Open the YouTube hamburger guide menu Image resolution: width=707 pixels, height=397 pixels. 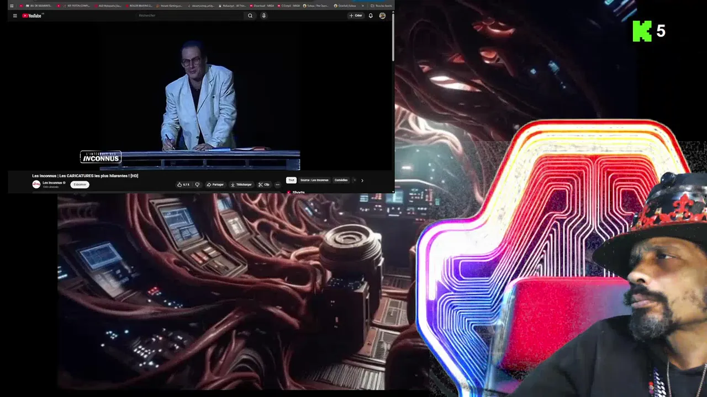tap(15, 15)
